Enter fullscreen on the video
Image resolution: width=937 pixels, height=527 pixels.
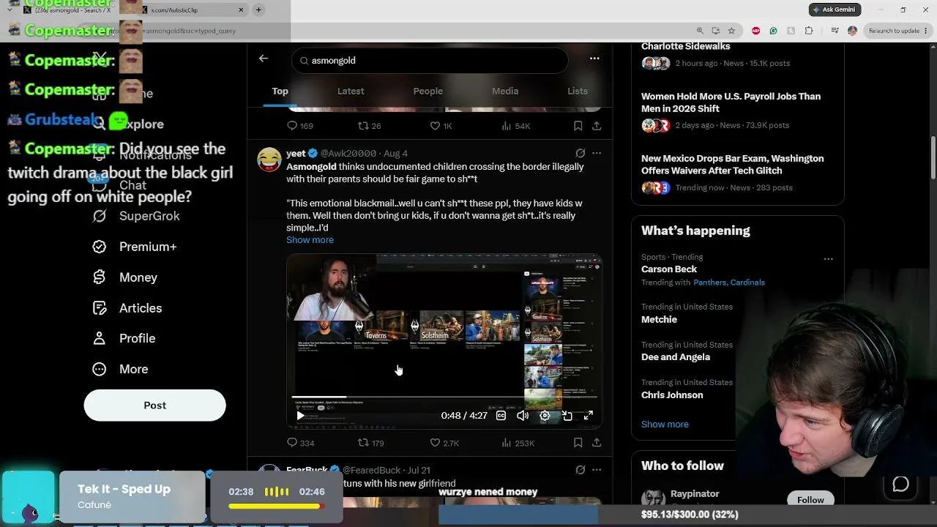(x=588, y=415)
